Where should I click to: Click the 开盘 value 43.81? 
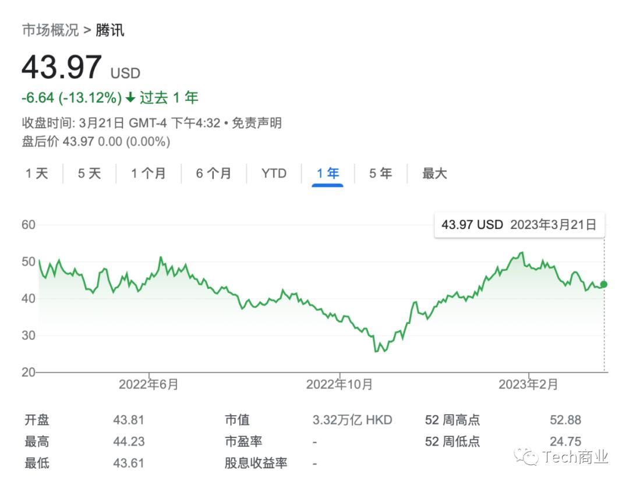click(x=128, y=420)
